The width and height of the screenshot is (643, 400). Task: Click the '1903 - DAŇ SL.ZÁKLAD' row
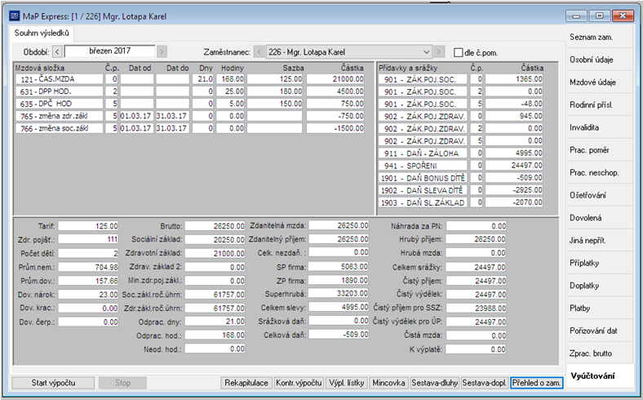(460, 202)
